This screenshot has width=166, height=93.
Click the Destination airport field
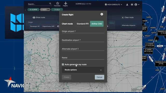83,40
